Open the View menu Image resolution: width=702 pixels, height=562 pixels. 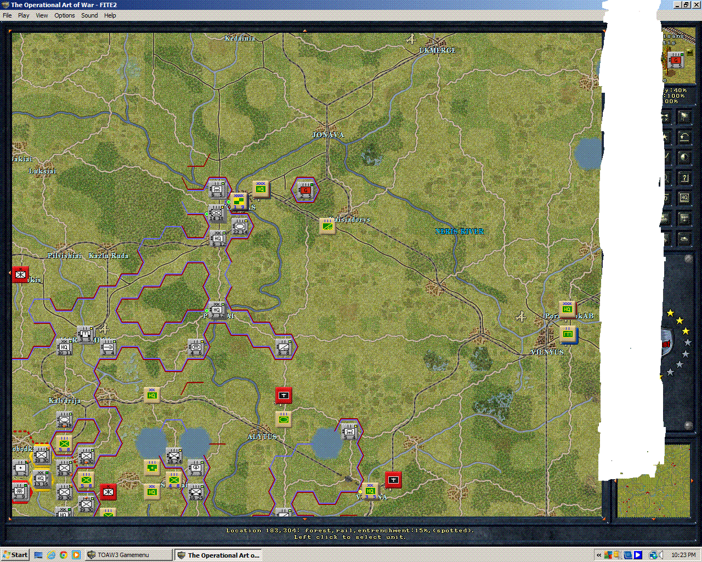[x=42, y=15]
